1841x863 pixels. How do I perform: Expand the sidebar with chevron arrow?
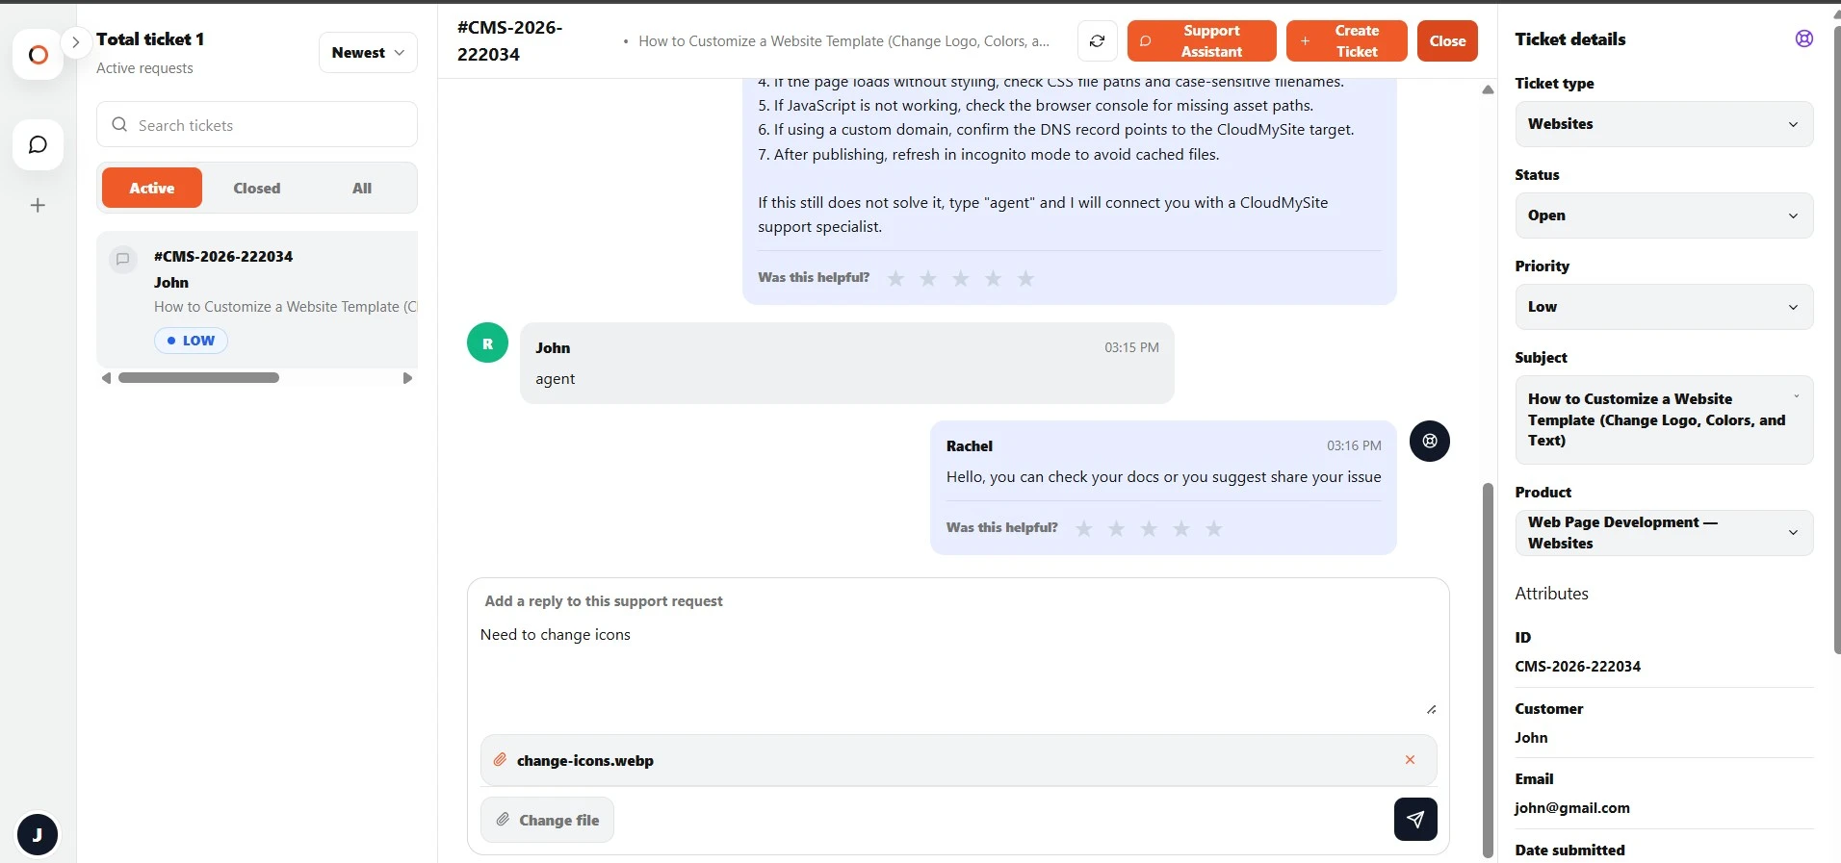75,42
